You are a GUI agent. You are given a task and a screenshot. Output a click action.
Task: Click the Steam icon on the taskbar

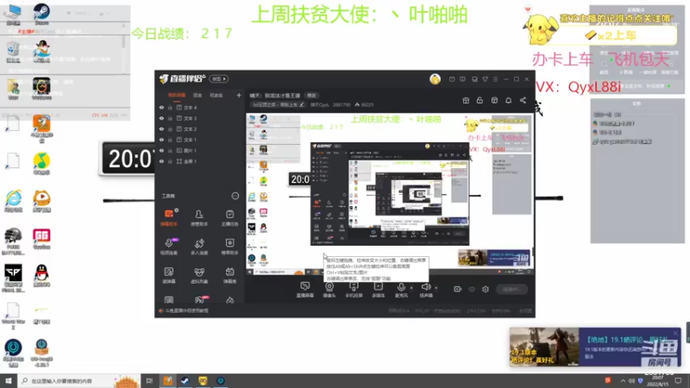(x=185, y=380)
